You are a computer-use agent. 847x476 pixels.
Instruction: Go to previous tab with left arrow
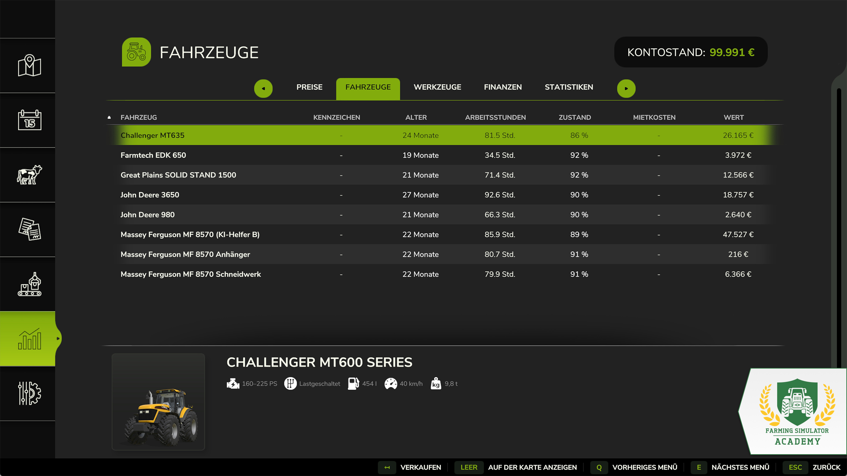click(263, 88)
